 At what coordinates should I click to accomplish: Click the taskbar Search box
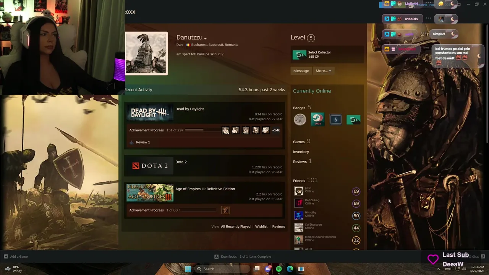(x=223, y=269)
